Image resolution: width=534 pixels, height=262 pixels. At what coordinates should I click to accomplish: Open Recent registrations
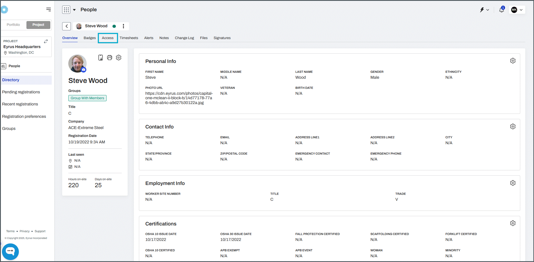(20, 104)
